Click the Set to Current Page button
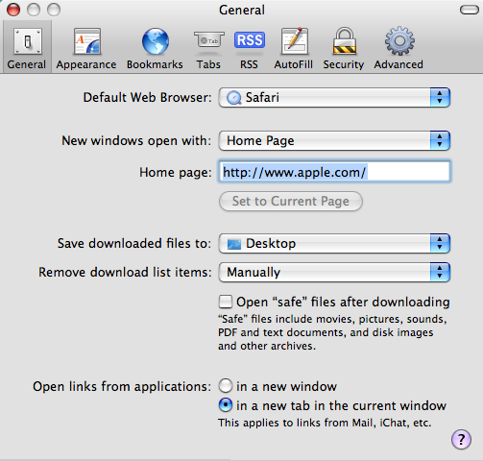 tap(291, 202)
